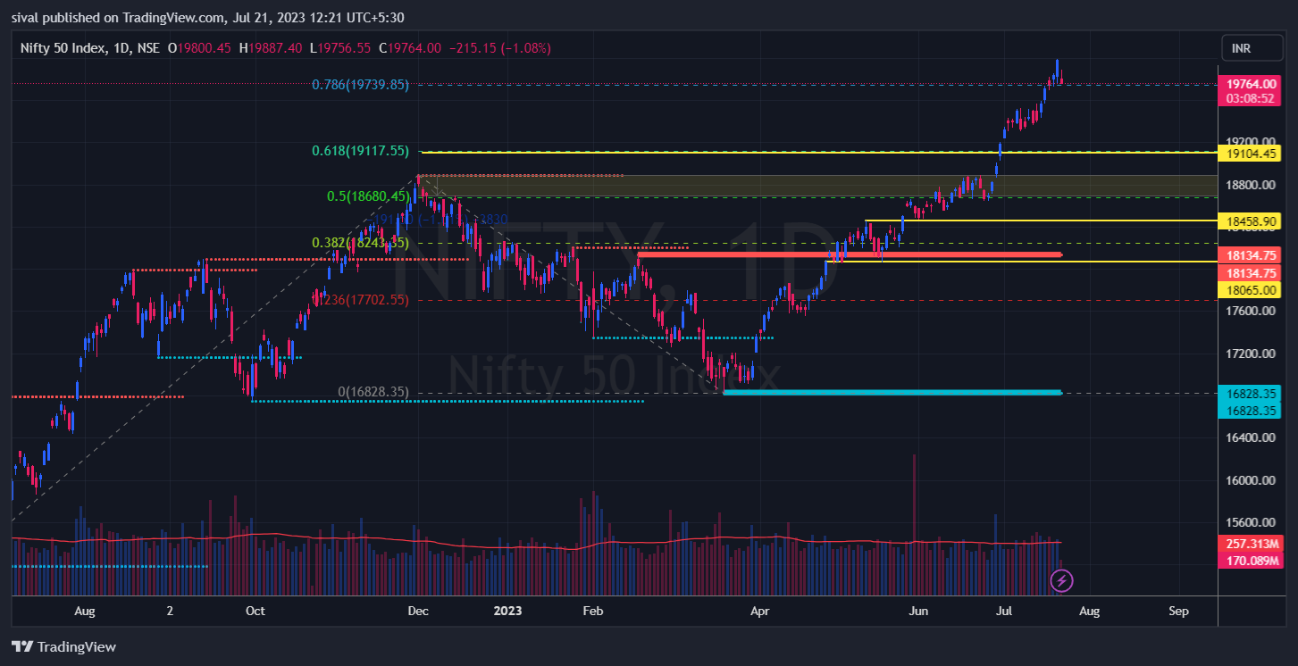Click the 19764.00 last price tag
The width and height of the screenshot is (1298, 666).
pyautogui.click(x=1250, y=84)
